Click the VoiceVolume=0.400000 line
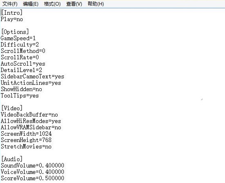 (32, 172)
